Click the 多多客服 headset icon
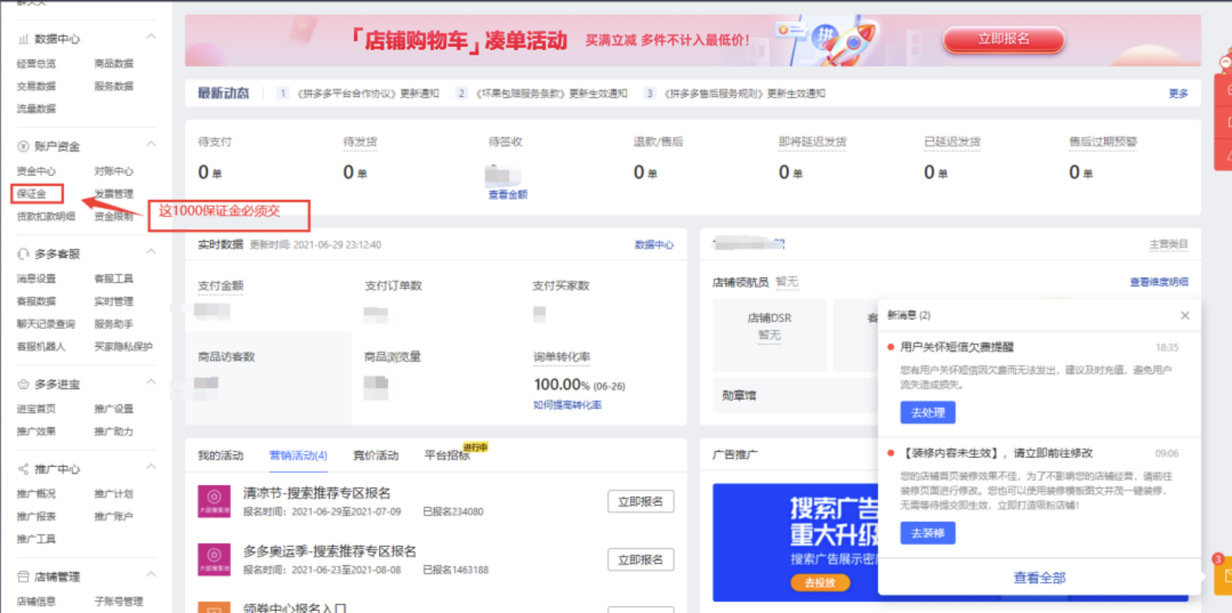 pyautogui.click(x=23, y=254)
